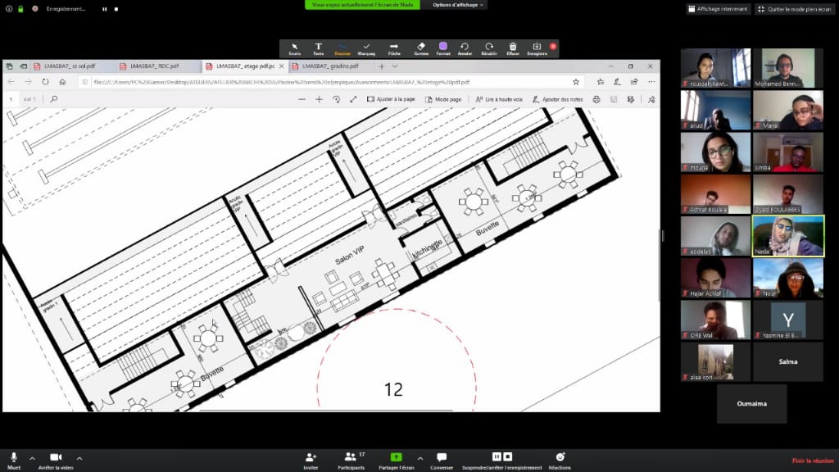839x472 pixels.
Task: Rotate the PDF page
Action: coord(336,99)
